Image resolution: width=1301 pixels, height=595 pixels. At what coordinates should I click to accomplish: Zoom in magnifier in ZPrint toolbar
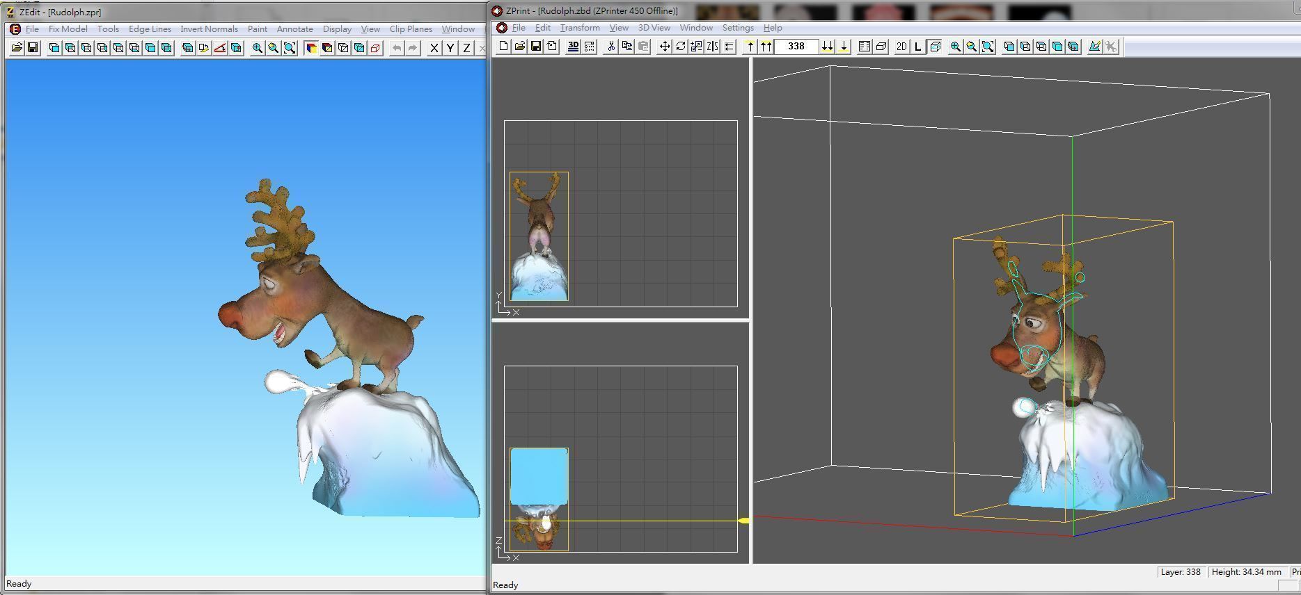[956, 47]
